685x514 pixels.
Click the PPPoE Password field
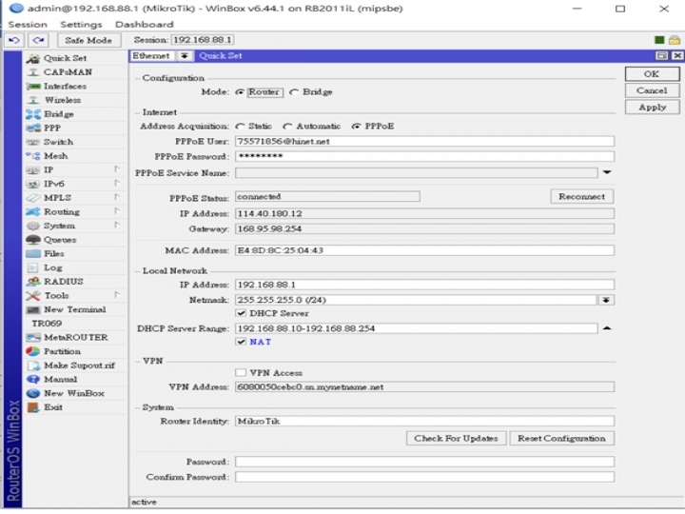tap(424, 156)
